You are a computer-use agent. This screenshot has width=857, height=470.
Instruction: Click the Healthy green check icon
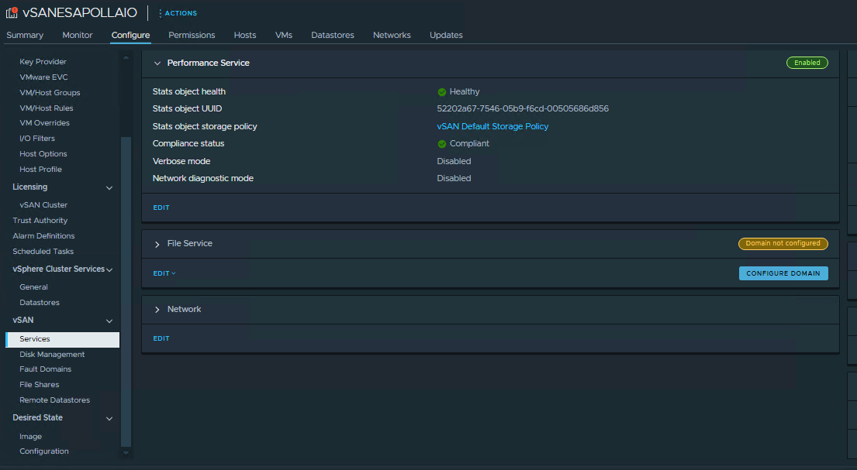pos(441,92)
